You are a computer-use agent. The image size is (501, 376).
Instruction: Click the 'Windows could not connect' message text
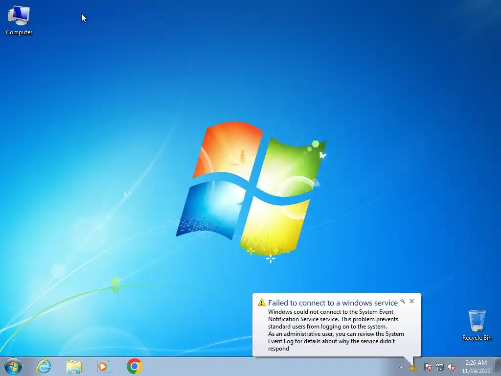336,330
